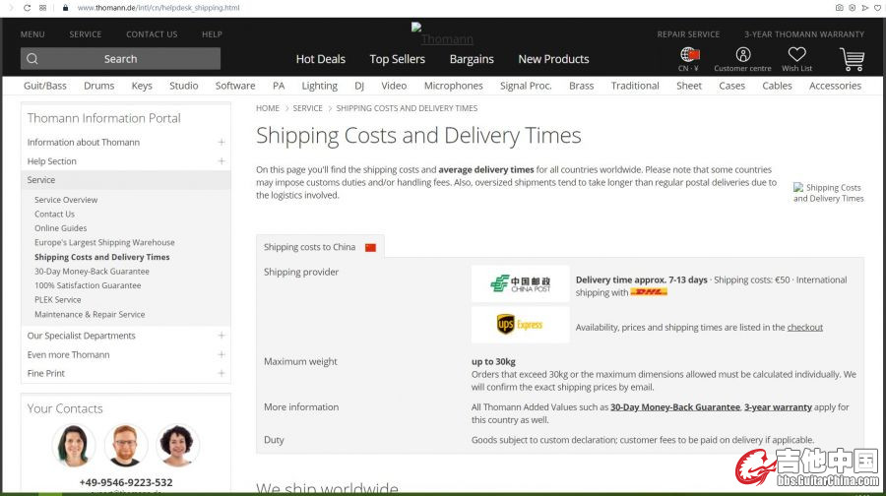The width and height of the screenshot is (886, 496).
Task: Click the Shipping Costs and Delivery Times image
Action: 828,193
